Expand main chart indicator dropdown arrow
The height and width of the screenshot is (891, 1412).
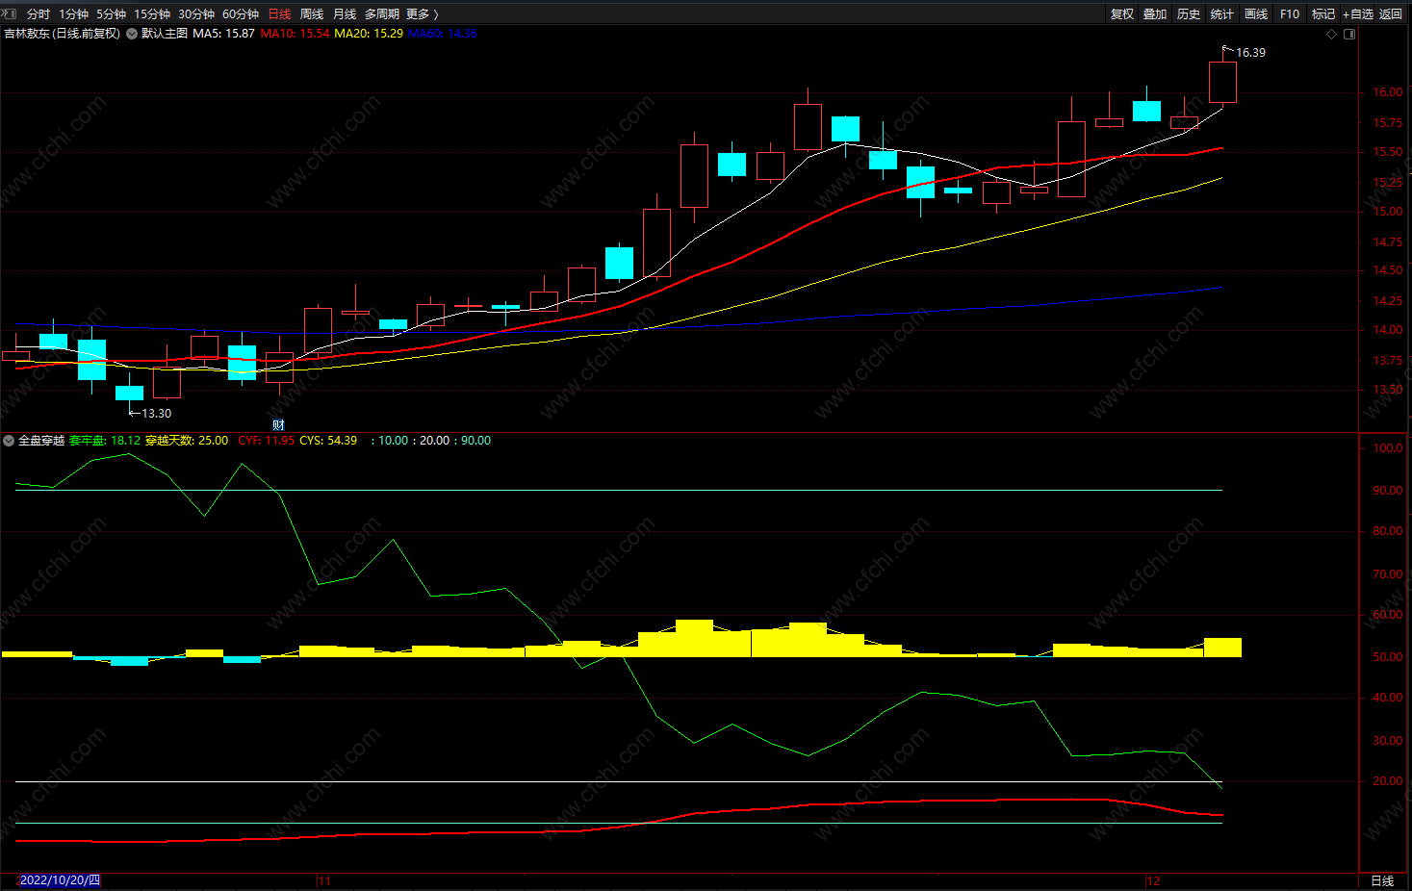click(x=132, y=34)
